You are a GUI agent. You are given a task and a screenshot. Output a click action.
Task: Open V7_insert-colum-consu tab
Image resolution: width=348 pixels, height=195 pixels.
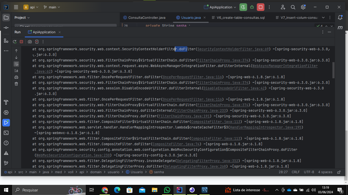tap(297, 18)
